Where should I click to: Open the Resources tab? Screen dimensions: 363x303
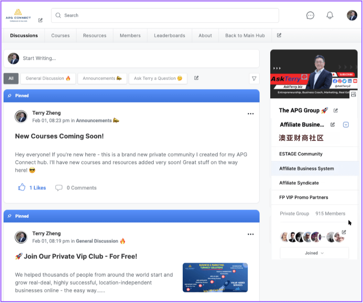[95, 35]
